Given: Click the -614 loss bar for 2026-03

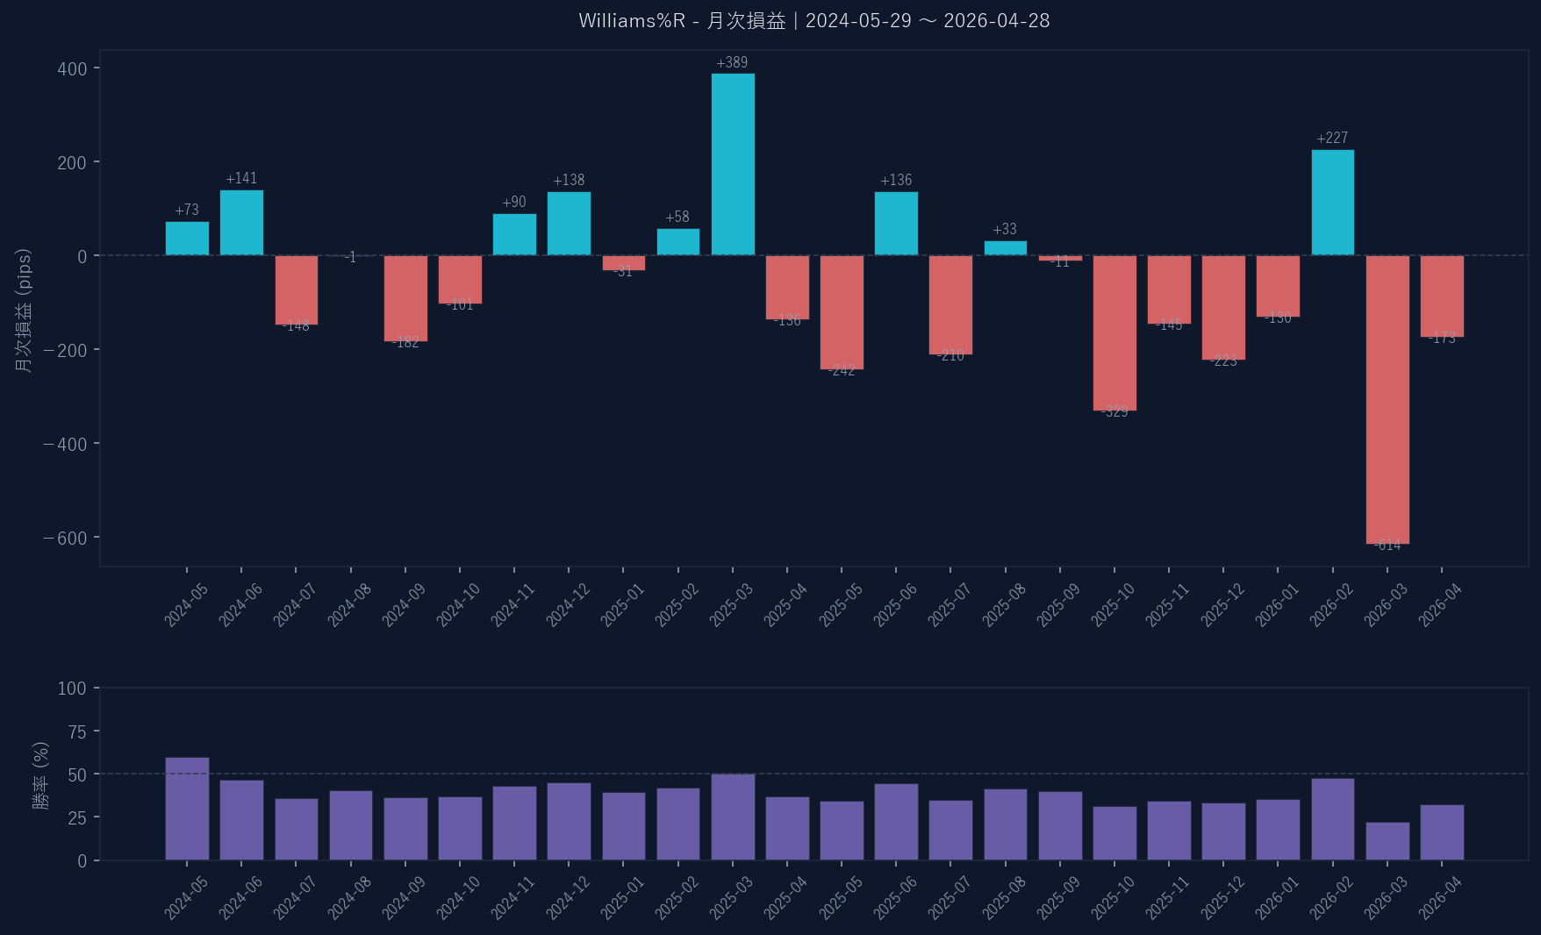Looking at the screenshot, I should (1387, 399).
